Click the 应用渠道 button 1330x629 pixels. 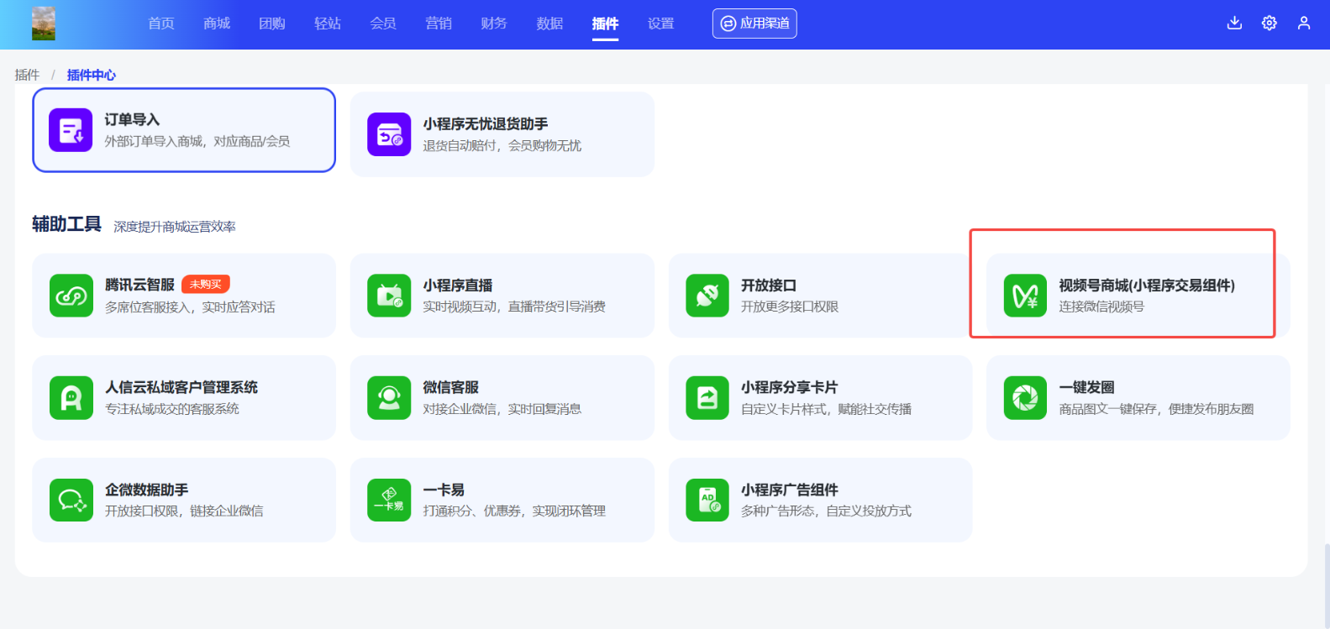754,24
